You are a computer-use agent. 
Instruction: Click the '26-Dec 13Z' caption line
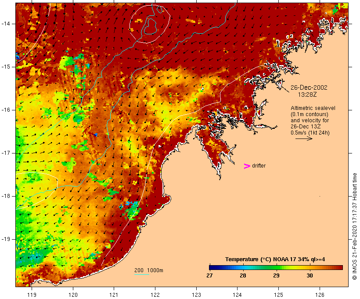point(306,127)
